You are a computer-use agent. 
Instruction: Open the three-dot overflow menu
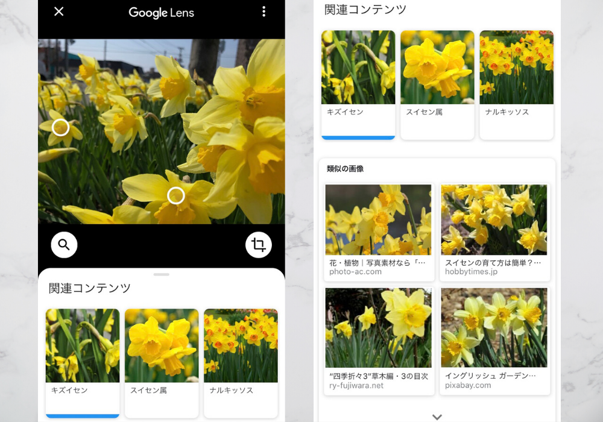pos(264,11)
